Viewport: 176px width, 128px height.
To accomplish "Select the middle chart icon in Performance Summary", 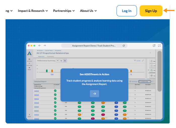I will (61, 60).
